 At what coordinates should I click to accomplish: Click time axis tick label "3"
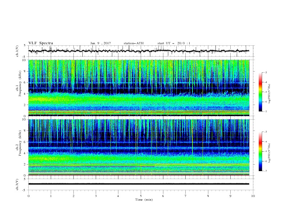96,196
